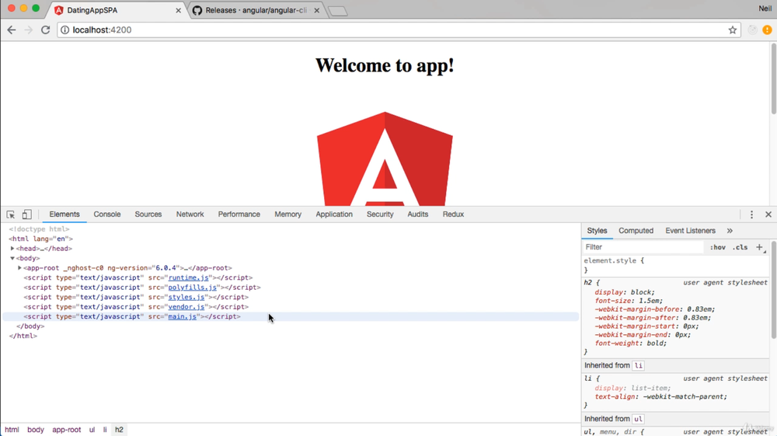
Task: Open the Redux tab
Action: [453, 215]
